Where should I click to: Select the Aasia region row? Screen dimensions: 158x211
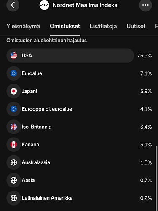click(x=79, y=180)
